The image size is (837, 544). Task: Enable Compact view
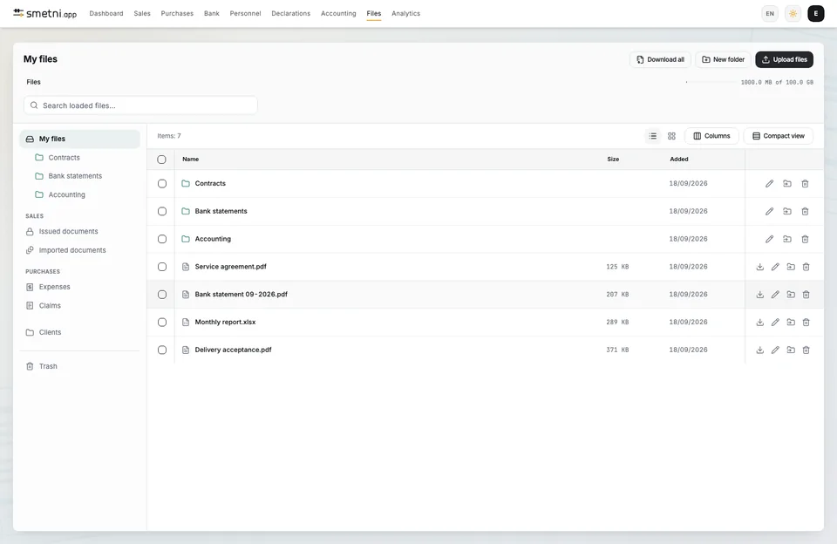pos(779,136)
